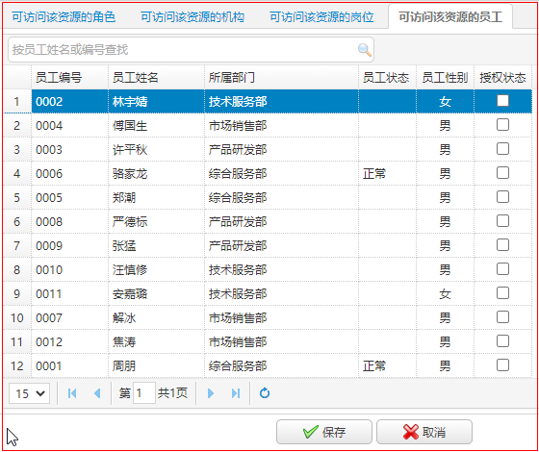Check authorization box for 张猛

[x=502, y=245]
